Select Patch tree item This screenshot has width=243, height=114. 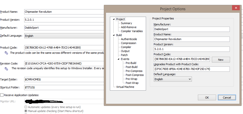(x=124, y=55)
